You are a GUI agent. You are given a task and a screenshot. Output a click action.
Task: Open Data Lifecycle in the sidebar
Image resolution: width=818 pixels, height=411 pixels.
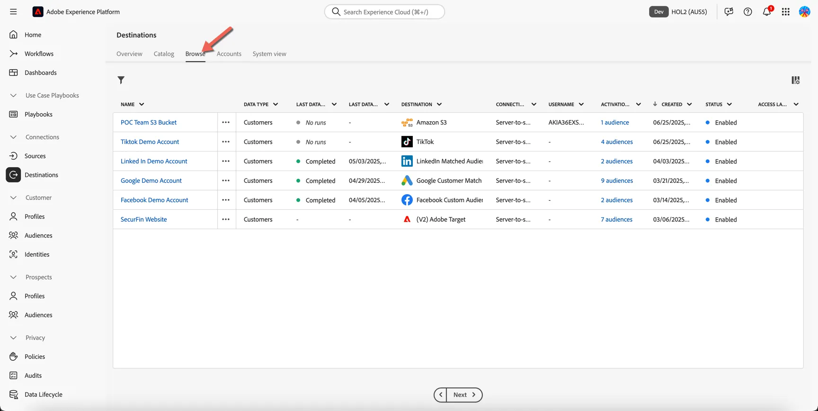(43, 394)
